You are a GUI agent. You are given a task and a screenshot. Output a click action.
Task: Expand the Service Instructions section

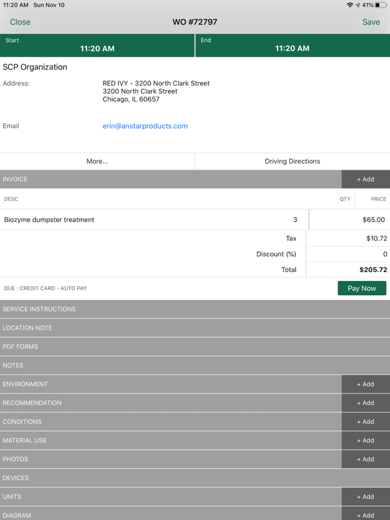[195, 309]
